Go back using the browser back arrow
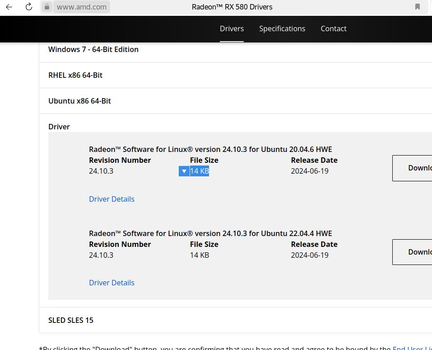432x350 pixels. (x=9, y=7)
